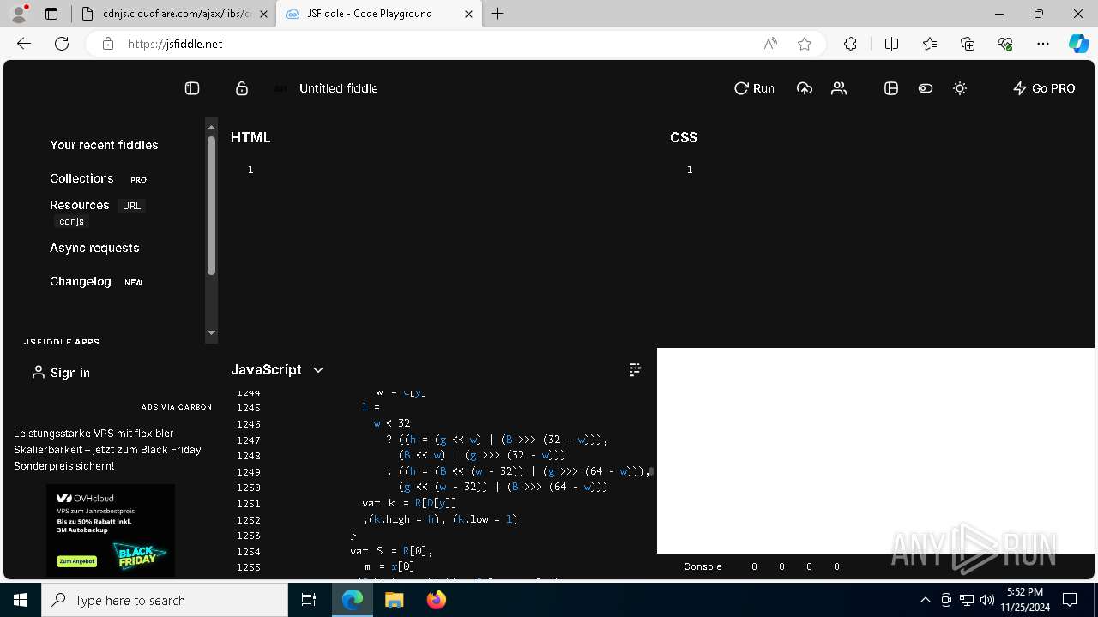The width and height of the screenshot is (1098, 617).
Task: Click the ADS VIA CARBON link
Action: coord(175,407)
